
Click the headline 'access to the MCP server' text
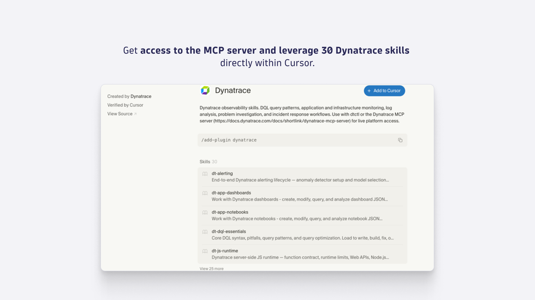[x=198, y=50]
